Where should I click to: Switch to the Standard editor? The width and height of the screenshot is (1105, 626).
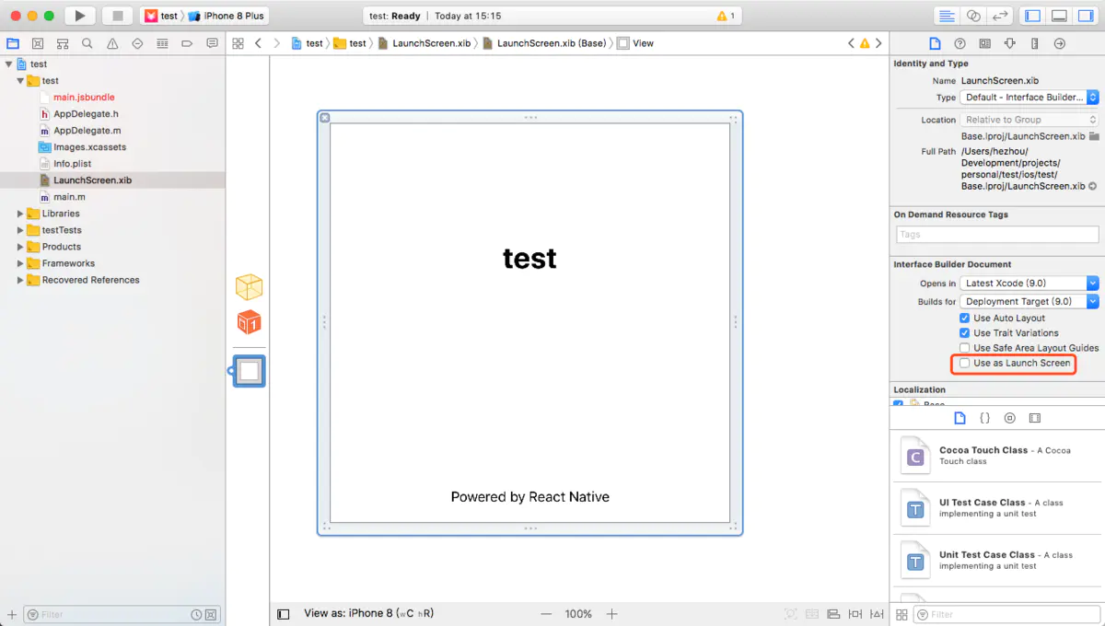946,16
